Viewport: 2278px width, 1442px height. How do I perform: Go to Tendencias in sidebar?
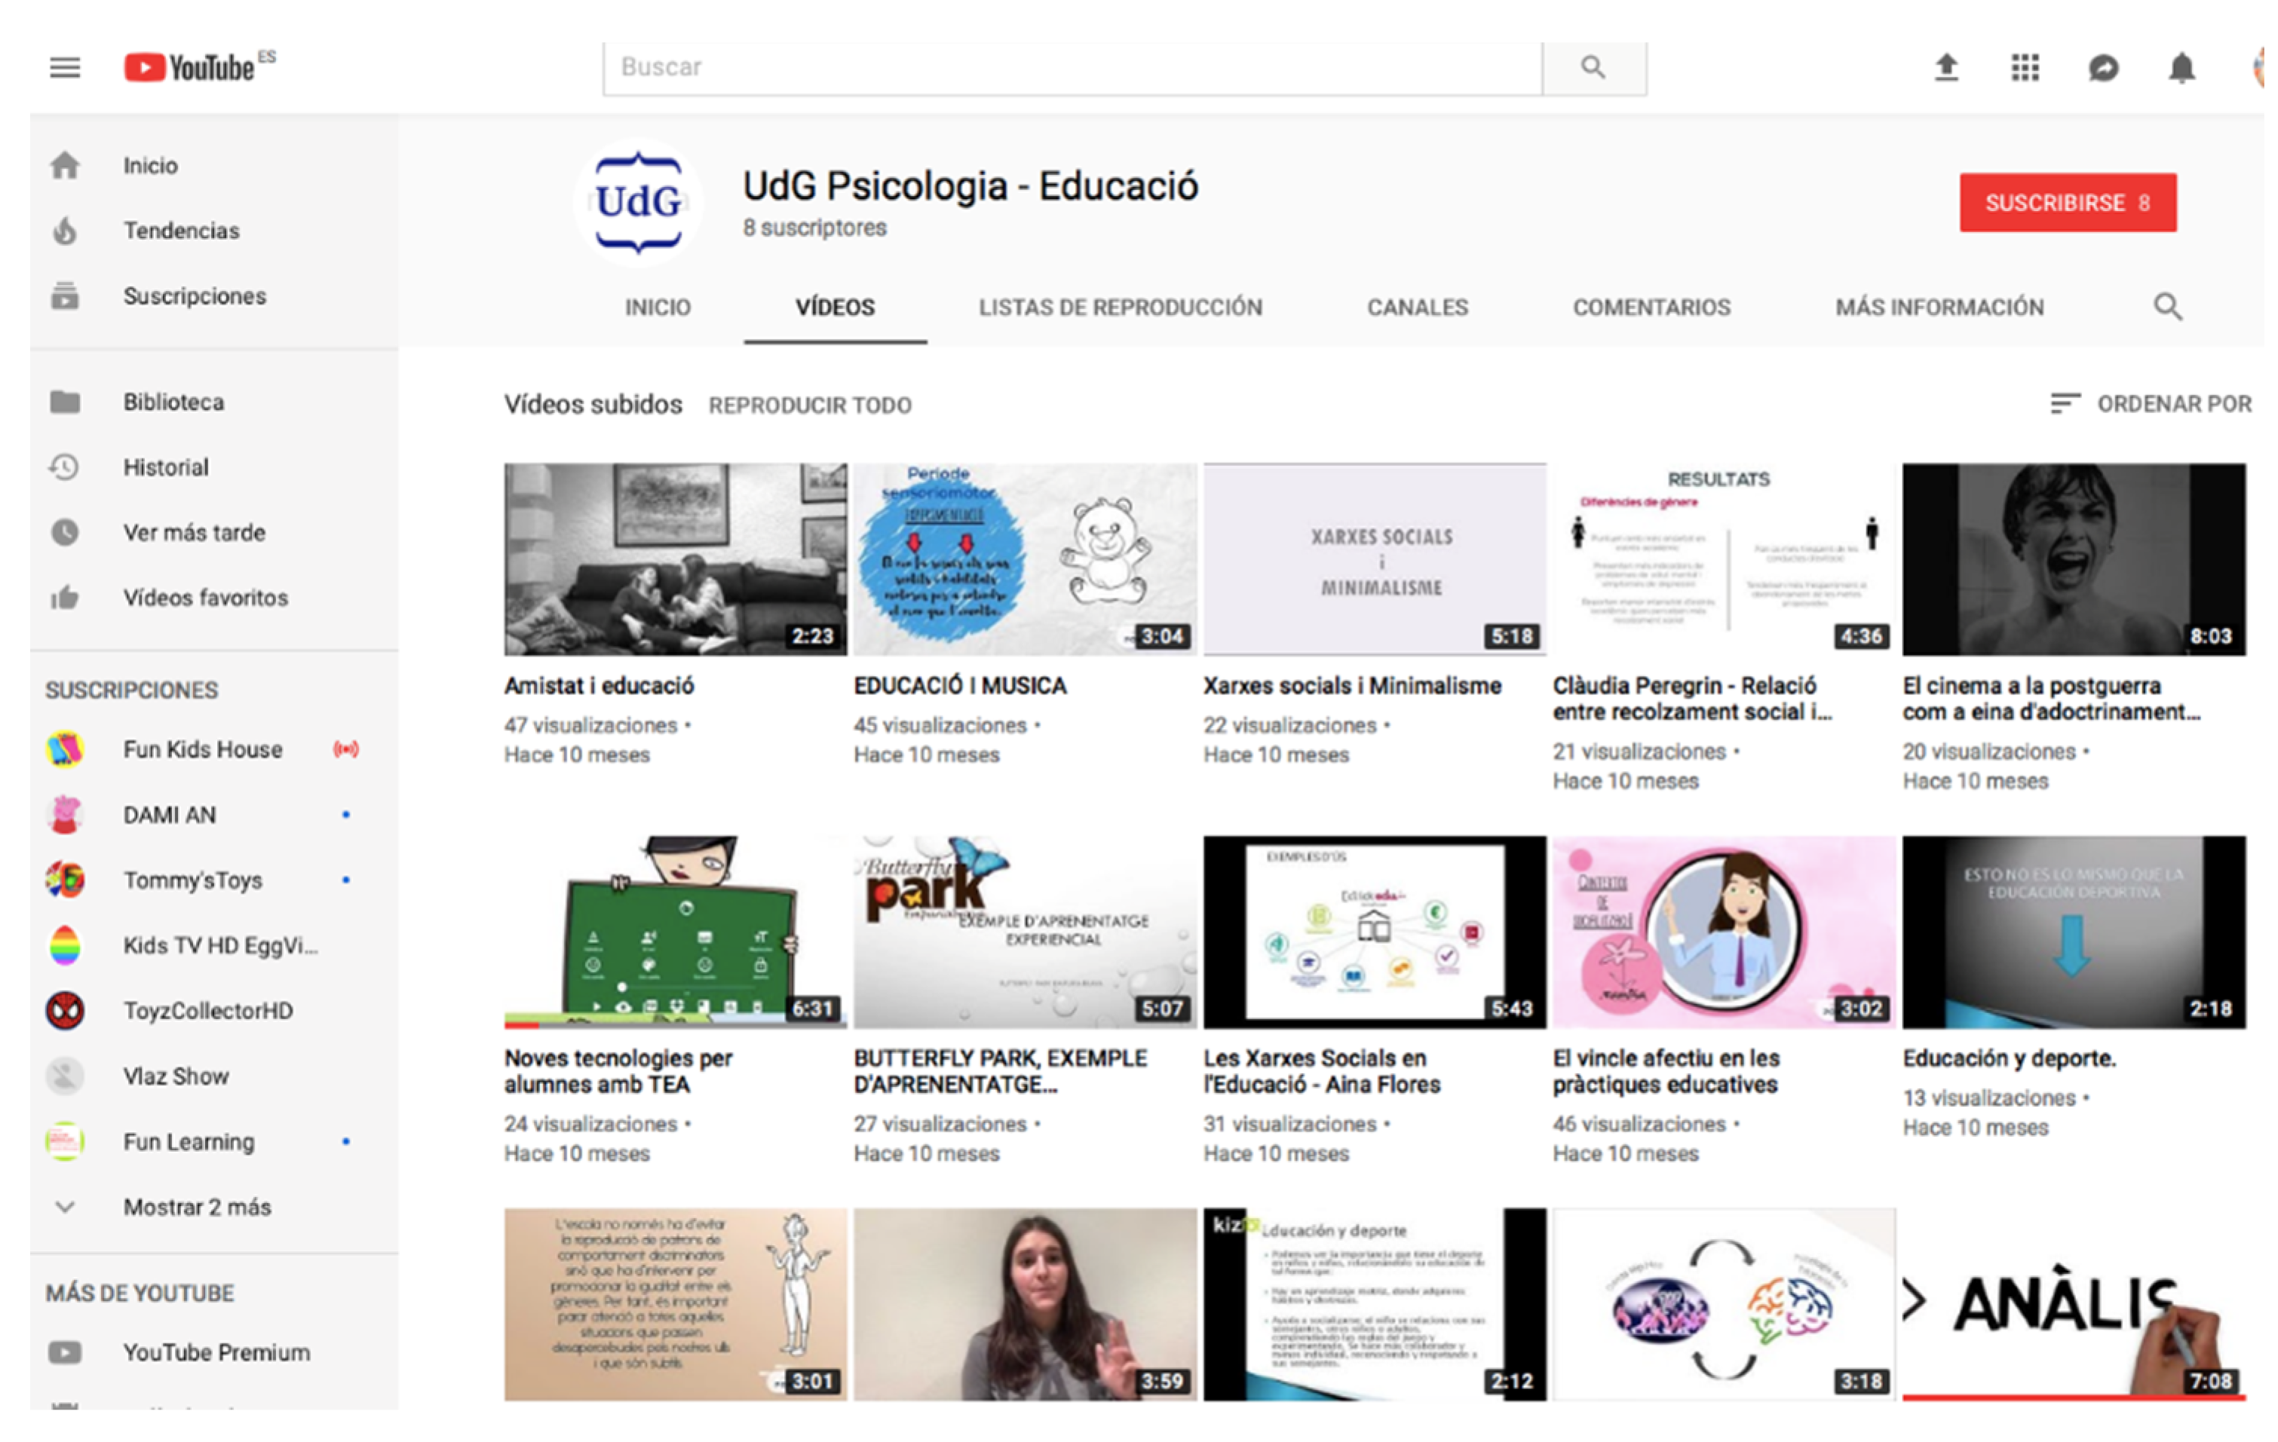[181, 231]
